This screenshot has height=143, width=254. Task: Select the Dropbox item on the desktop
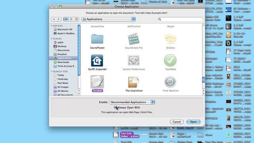(211, 102)
